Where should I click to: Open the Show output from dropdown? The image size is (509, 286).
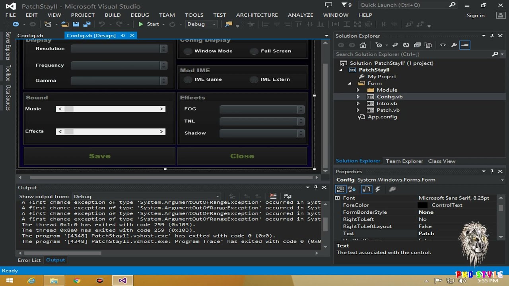(x=146, y=196)
